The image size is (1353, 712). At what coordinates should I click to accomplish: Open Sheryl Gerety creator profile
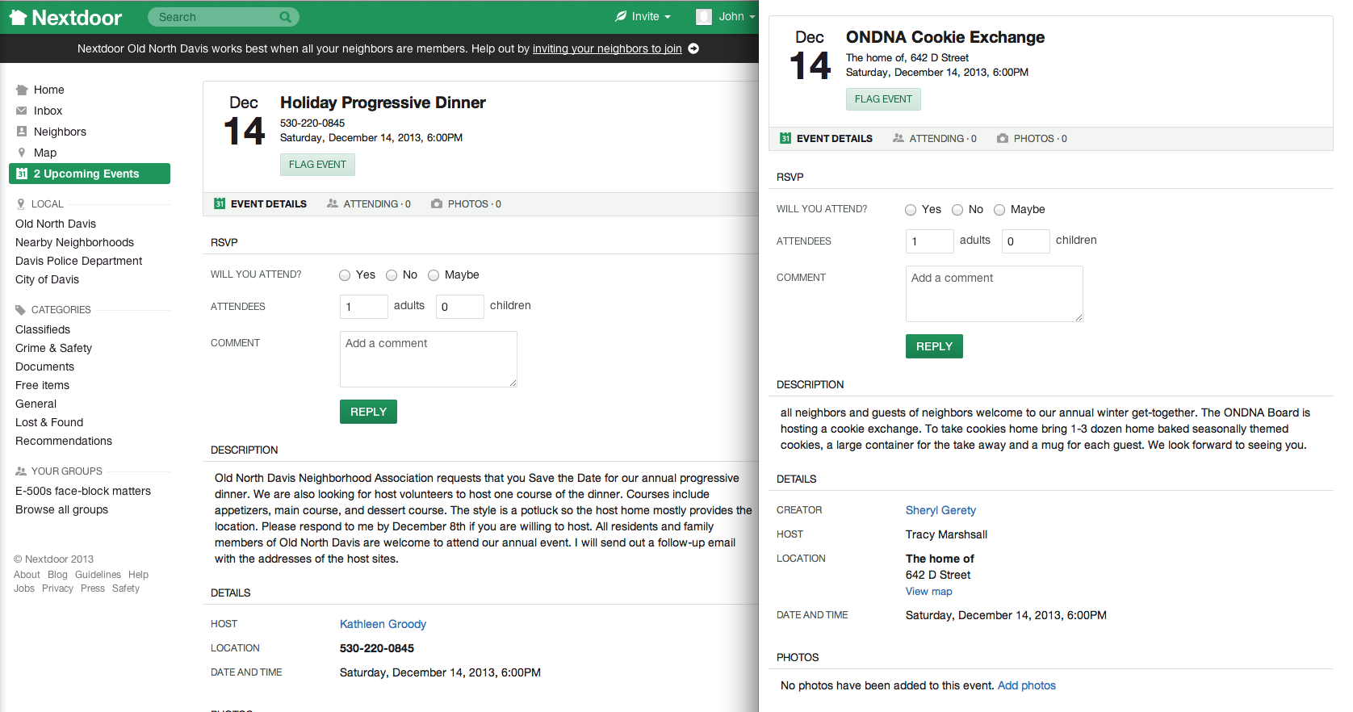pos(940,510)
